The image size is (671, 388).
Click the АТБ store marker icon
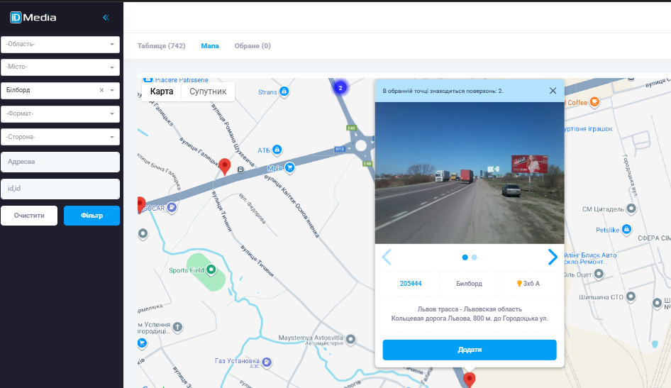[277, 149]
